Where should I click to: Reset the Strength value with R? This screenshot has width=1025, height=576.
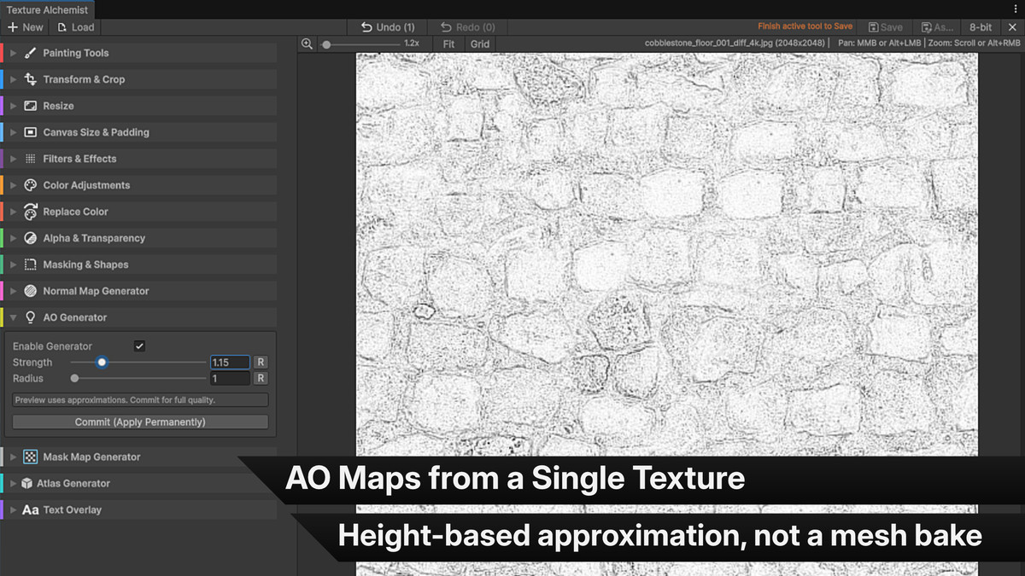(261, 362)
